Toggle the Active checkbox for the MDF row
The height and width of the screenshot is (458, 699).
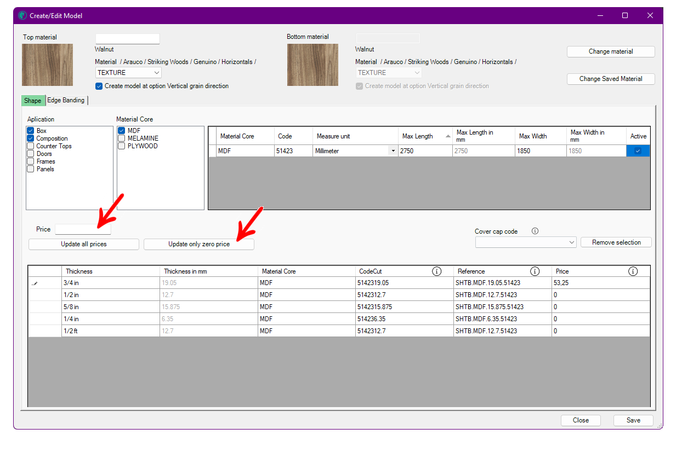point(638,151)
